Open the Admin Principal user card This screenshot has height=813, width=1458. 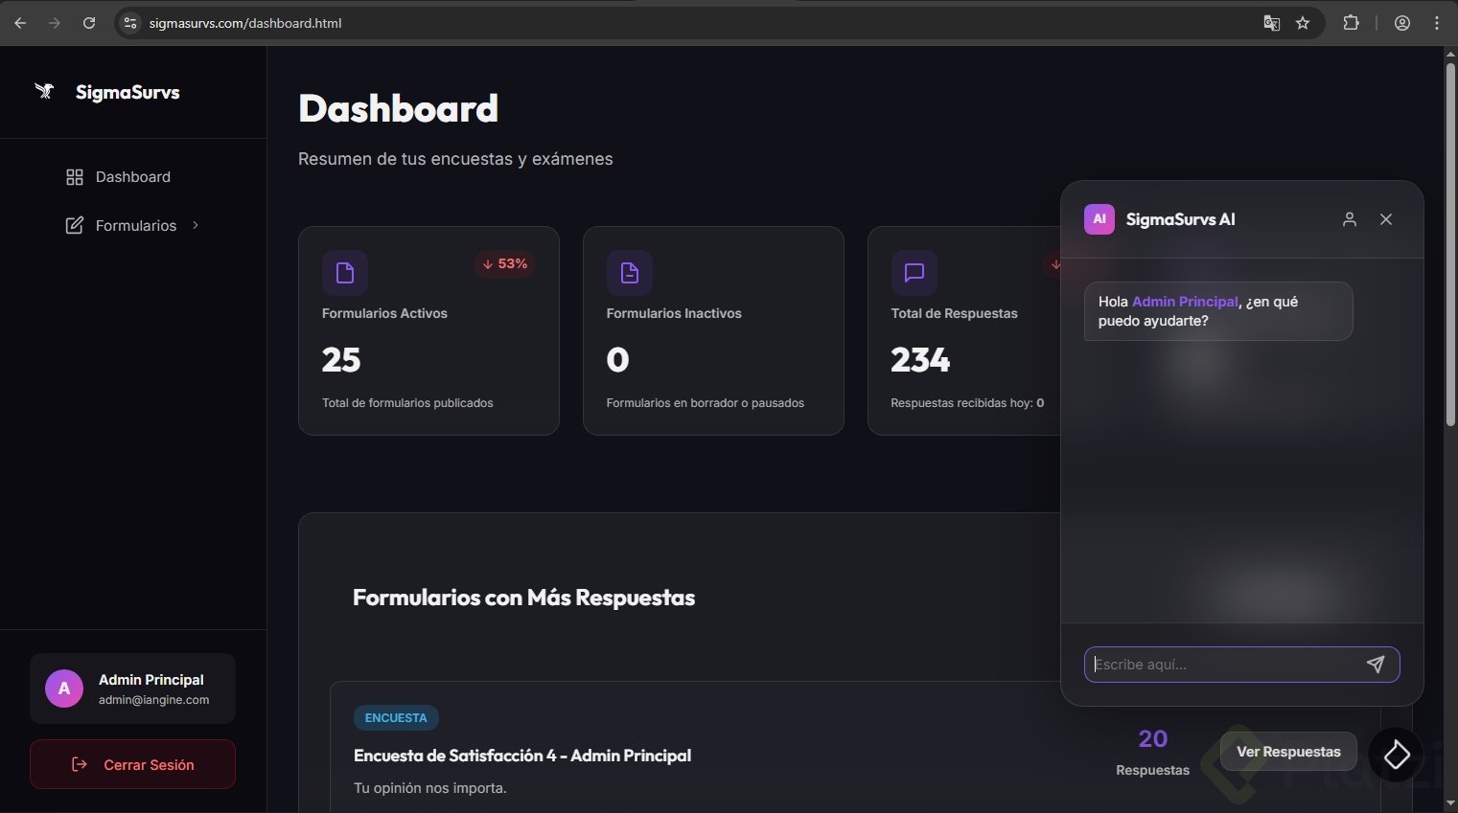pos(132,689)
